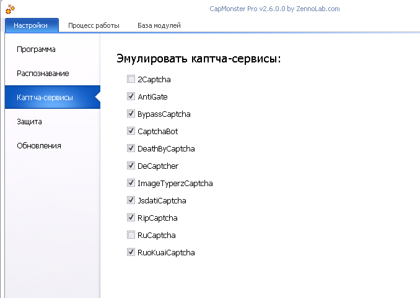Click the DeathByCaptcha label text
This screenshot has width=420, height=298.
[x=166, y=149]
